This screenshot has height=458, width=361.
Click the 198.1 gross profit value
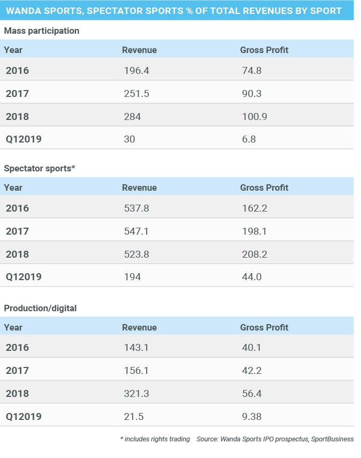253,231
